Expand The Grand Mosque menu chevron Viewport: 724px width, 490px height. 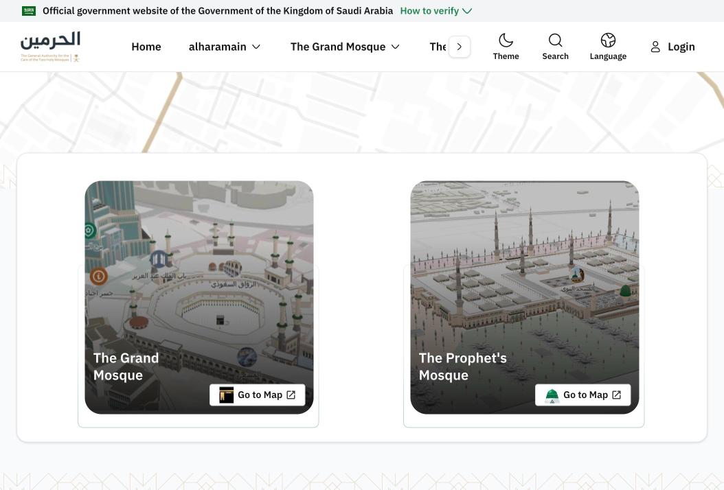[x=395, y=47]
